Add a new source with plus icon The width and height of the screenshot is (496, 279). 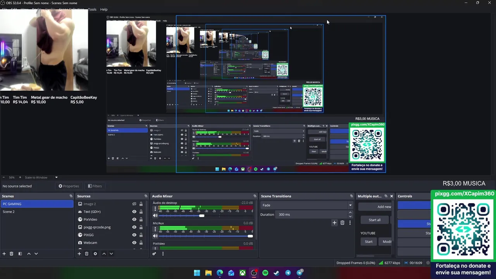(x=79, y=253)
